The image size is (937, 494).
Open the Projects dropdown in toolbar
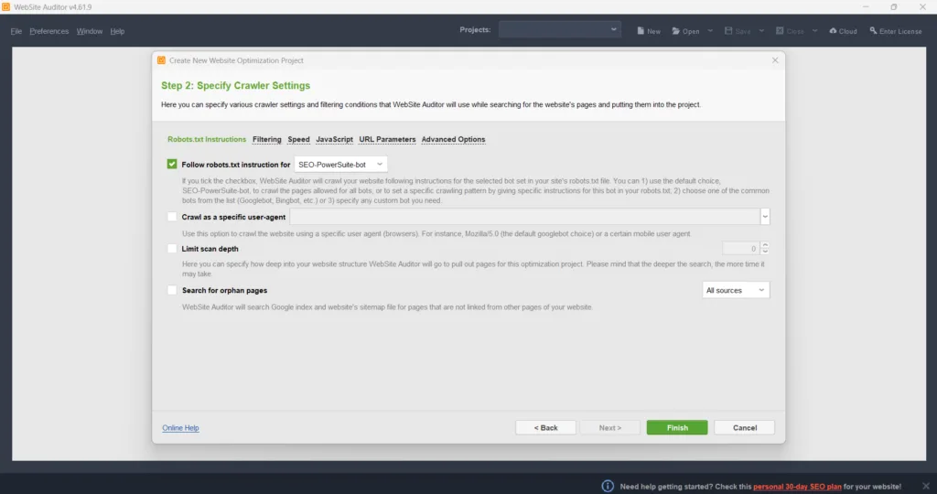coord(560,30)
